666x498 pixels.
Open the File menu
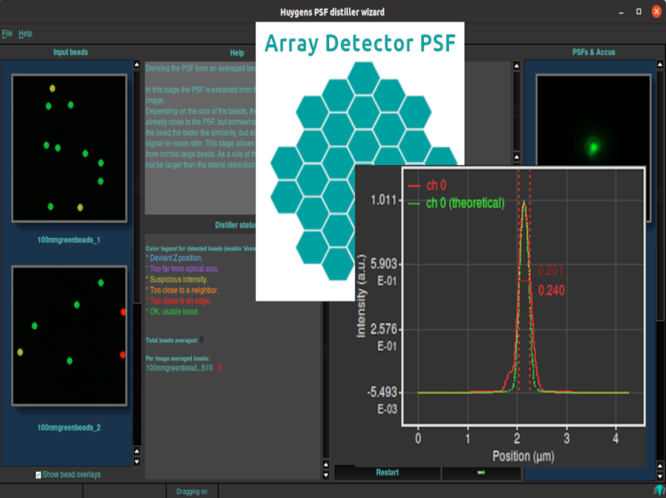pos(7,34)
